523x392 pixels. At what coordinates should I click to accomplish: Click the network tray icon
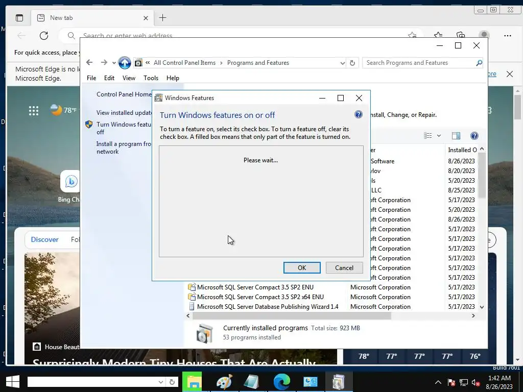click(464, 382)
